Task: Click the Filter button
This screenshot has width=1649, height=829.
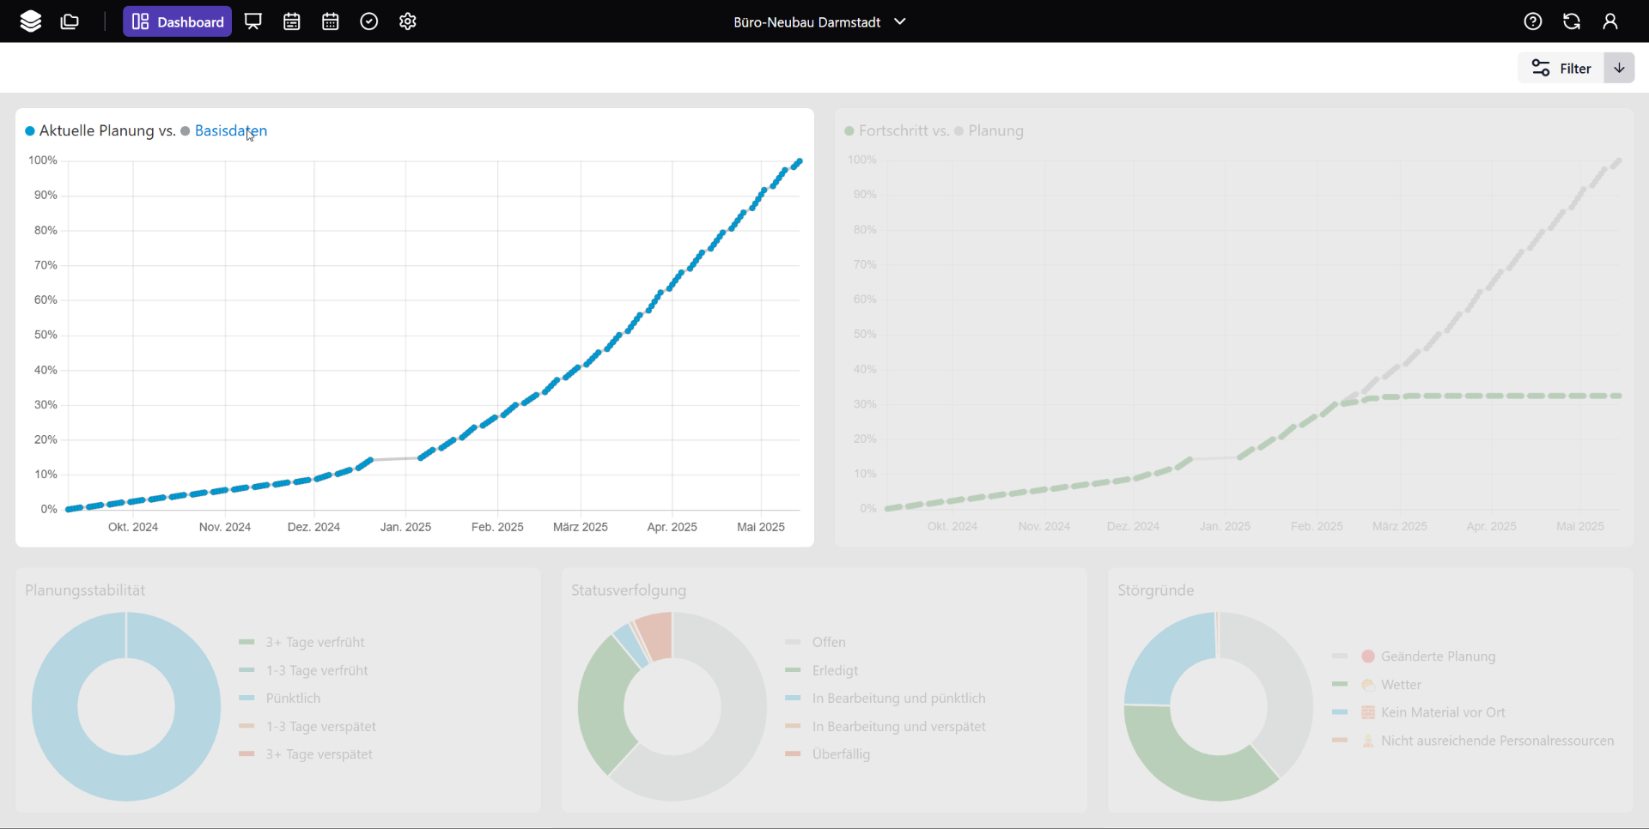Action: 1561,69
